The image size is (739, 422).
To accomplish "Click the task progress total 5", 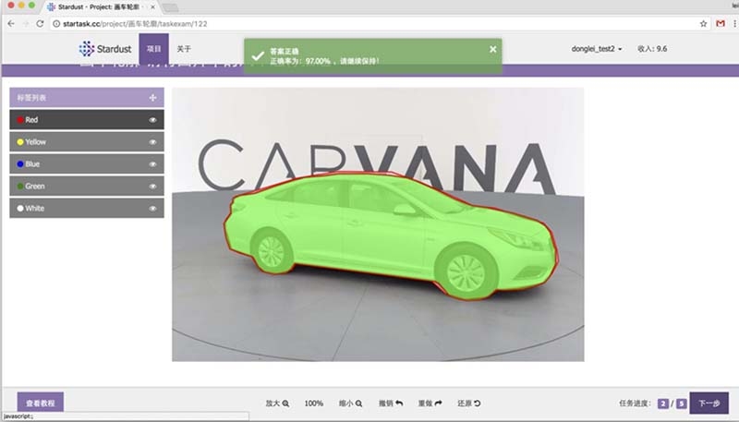I will coord(682,404).
